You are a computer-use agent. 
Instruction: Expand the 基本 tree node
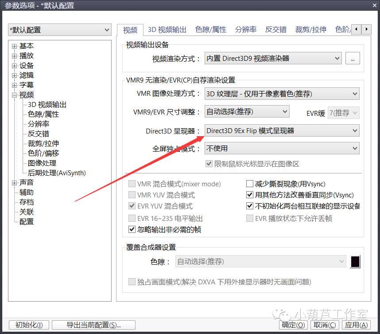(x=15, y=46)
